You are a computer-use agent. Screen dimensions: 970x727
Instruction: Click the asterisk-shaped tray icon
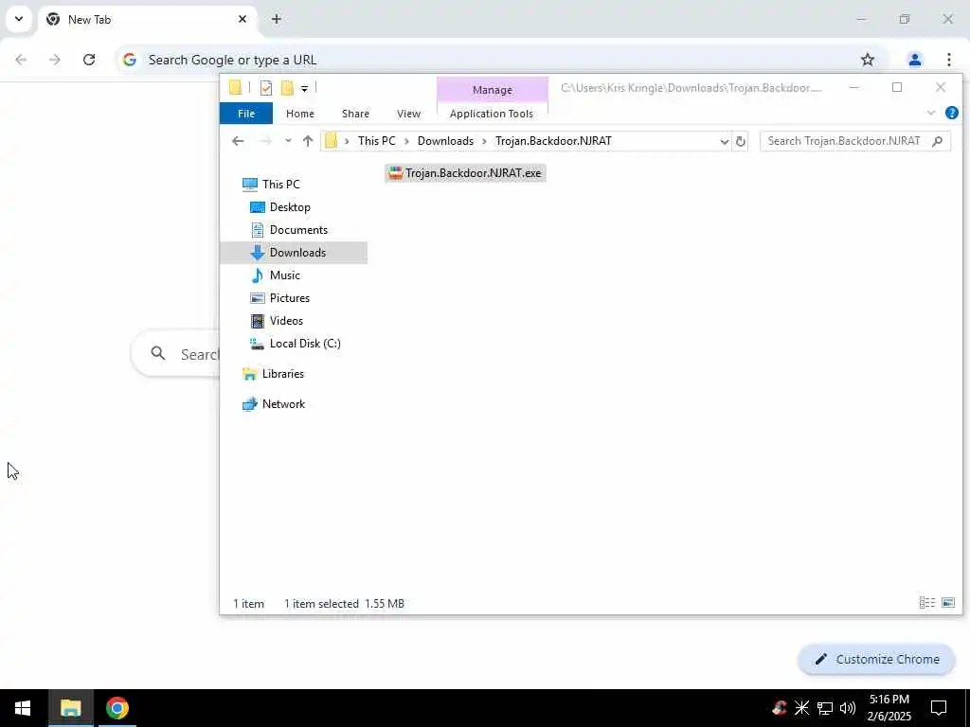click(x=801, y=707)
